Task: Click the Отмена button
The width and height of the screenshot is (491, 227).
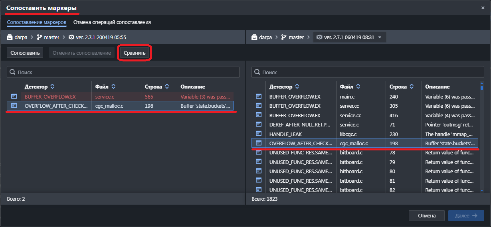Action: (x=426, y=215)
